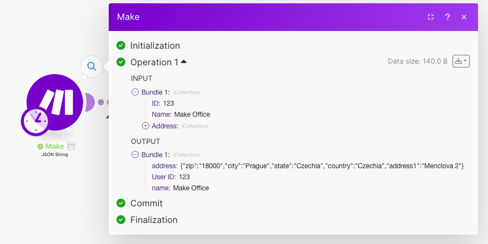Screen dimensions: 488x244
Task: Select the Finalization step label
Action: 154,220
